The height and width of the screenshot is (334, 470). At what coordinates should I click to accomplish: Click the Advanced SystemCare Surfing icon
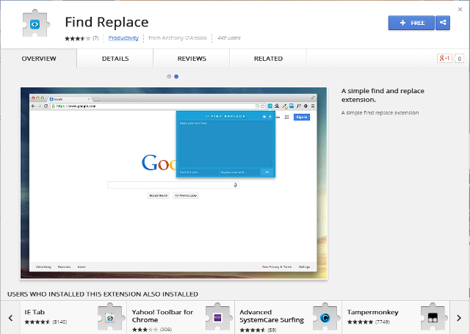click(325, 317)
